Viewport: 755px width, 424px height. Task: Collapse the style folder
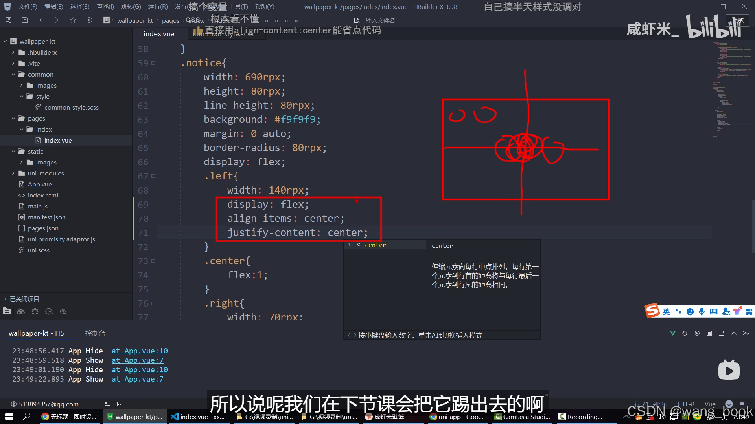pyautogui.click(x=21, y=96)
